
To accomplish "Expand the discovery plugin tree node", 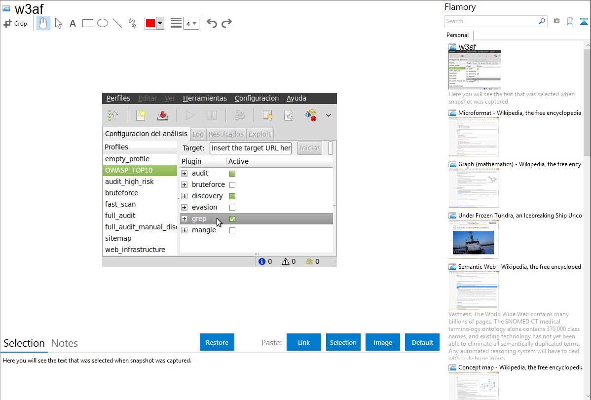I will click(x=185, y=196).
